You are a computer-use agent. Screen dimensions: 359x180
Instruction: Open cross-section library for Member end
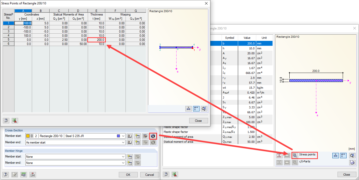click(130, 142)
